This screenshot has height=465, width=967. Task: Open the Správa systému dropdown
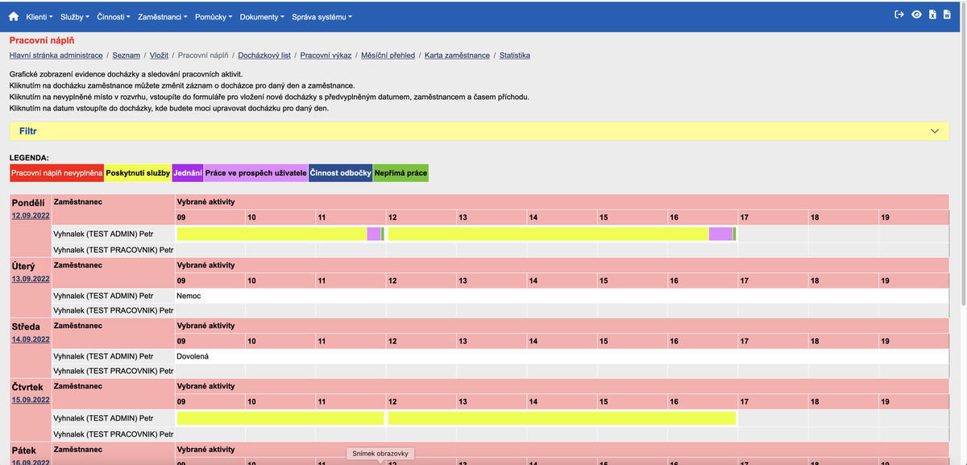click(x=321, y=15)
